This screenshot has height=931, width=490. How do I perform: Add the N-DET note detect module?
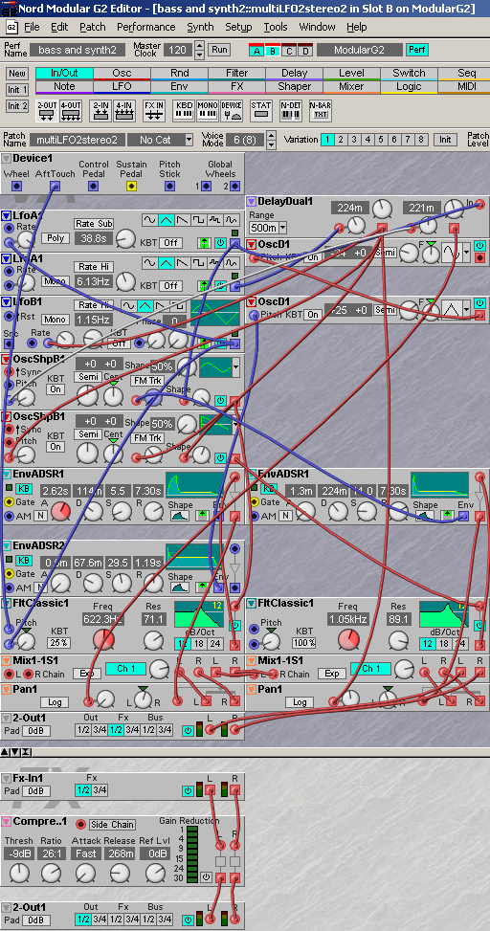(290, 111)
